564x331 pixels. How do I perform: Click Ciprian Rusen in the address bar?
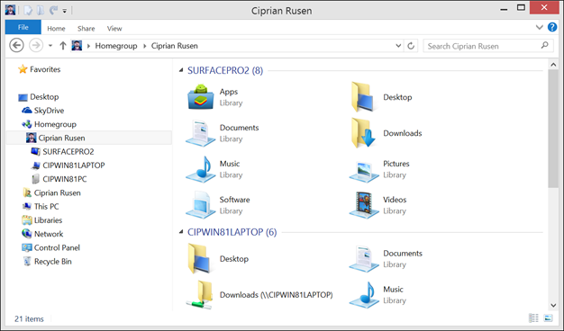click(x=175, y=46)
